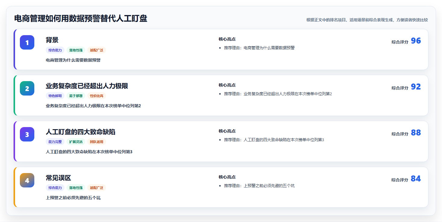Image resolution: width=442 pixels, height=222 pixels.
Task: Click the 核心亮点 heading in the 常见误区 card
Action: [227, 177]
